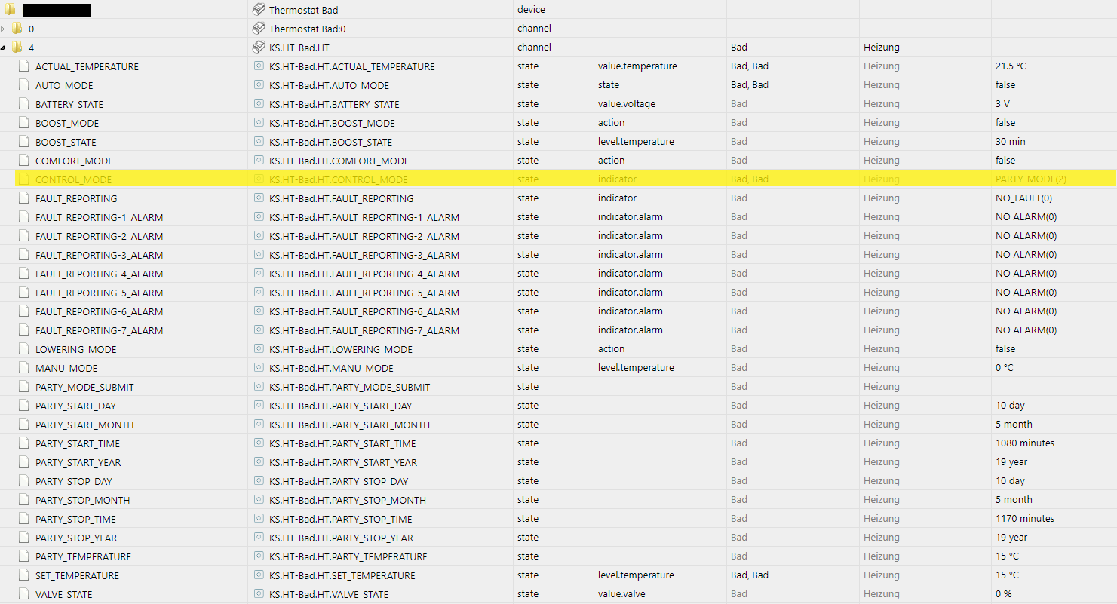
Task: Click the folder icon next to 4
Action: 17,48
